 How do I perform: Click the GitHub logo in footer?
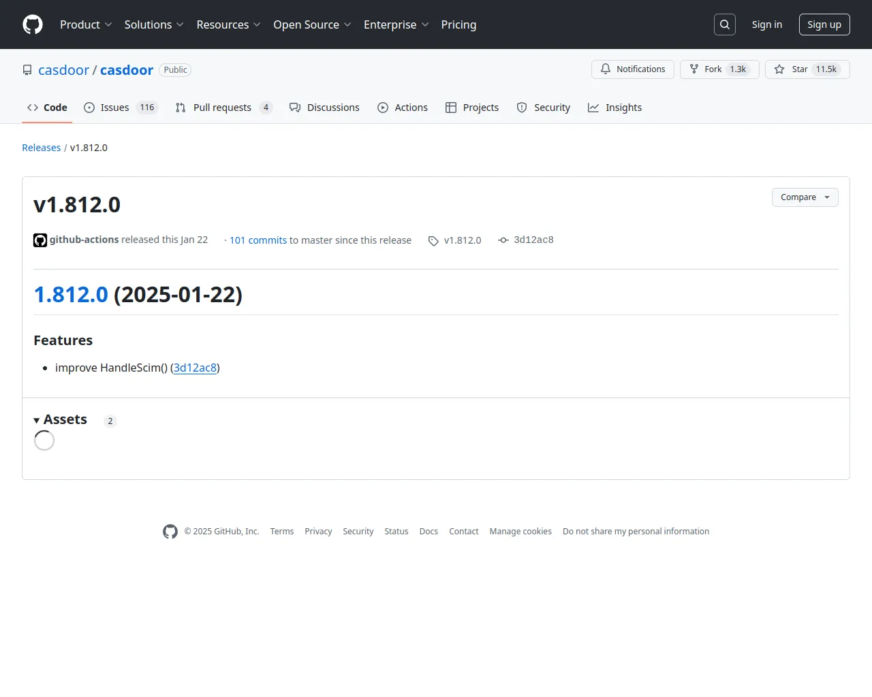[x=170, y=532]
